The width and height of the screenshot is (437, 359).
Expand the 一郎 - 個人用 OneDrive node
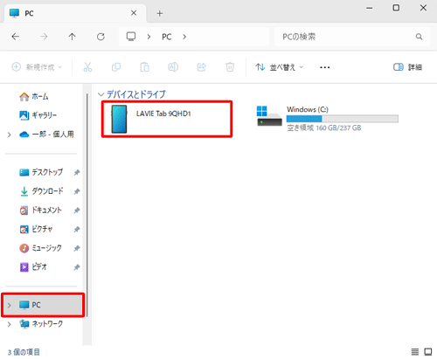10,135
